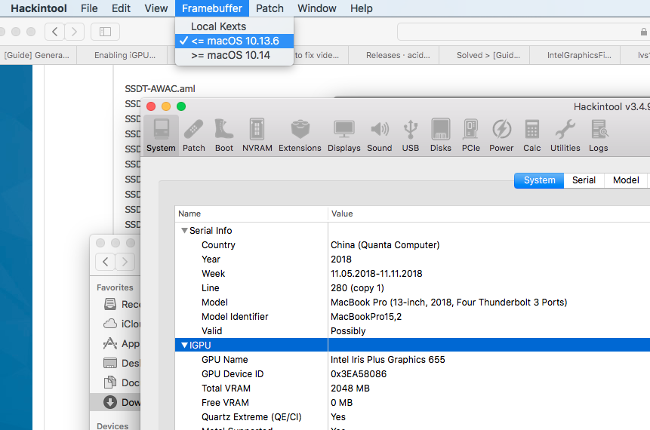The height and width of the screenshot is (430, 650).
Task: Open the View menu
Action: tap(156, 8)
